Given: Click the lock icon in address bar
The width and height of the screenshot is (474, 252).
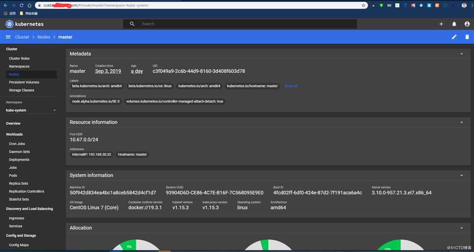Looking at the screenshot, I should tap(39, 5).
